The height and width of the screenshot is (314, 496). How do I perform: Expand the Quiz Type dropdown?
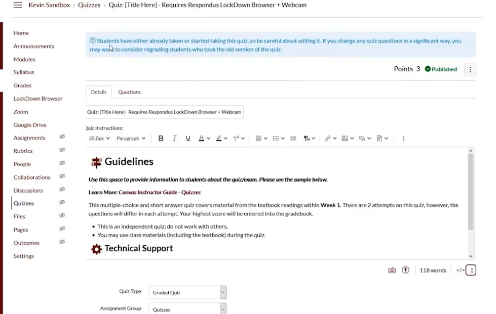(x=187, y=292)
